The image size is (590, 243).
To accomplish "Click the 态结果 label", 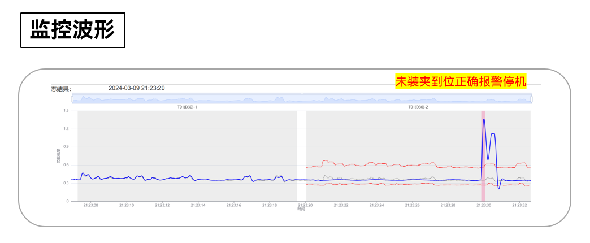I will point(61,89).
